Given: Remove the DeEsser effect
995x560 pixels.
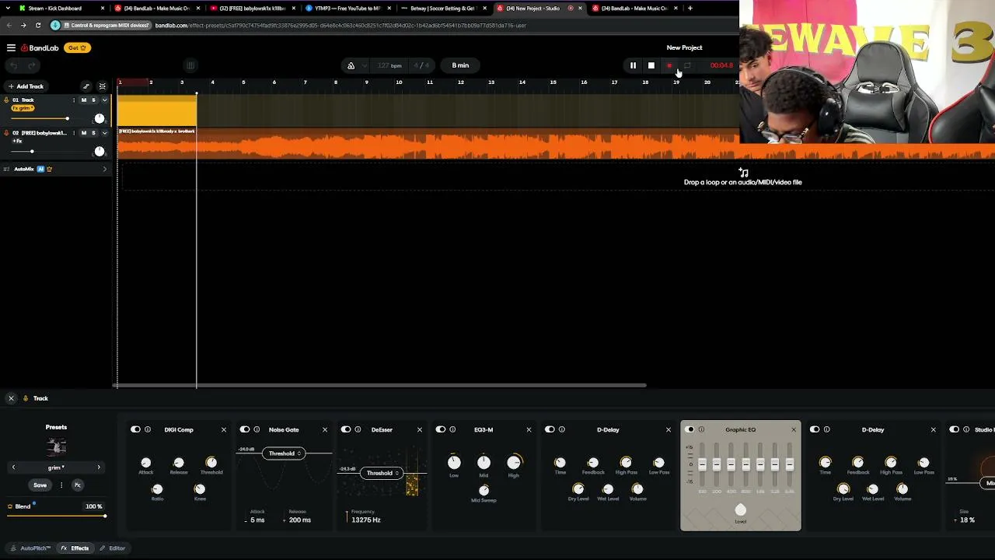Looking at the screenshot, I should [x=420, y=429].
